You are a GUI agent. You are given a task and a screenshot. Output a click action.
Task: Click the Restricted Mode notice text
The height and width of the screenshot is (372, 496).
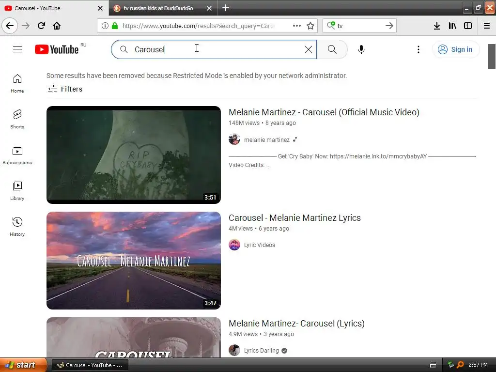click(x=197, y=76)
